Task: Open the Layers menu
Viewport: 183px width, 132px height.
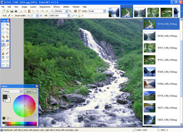Action: [33, 7]
